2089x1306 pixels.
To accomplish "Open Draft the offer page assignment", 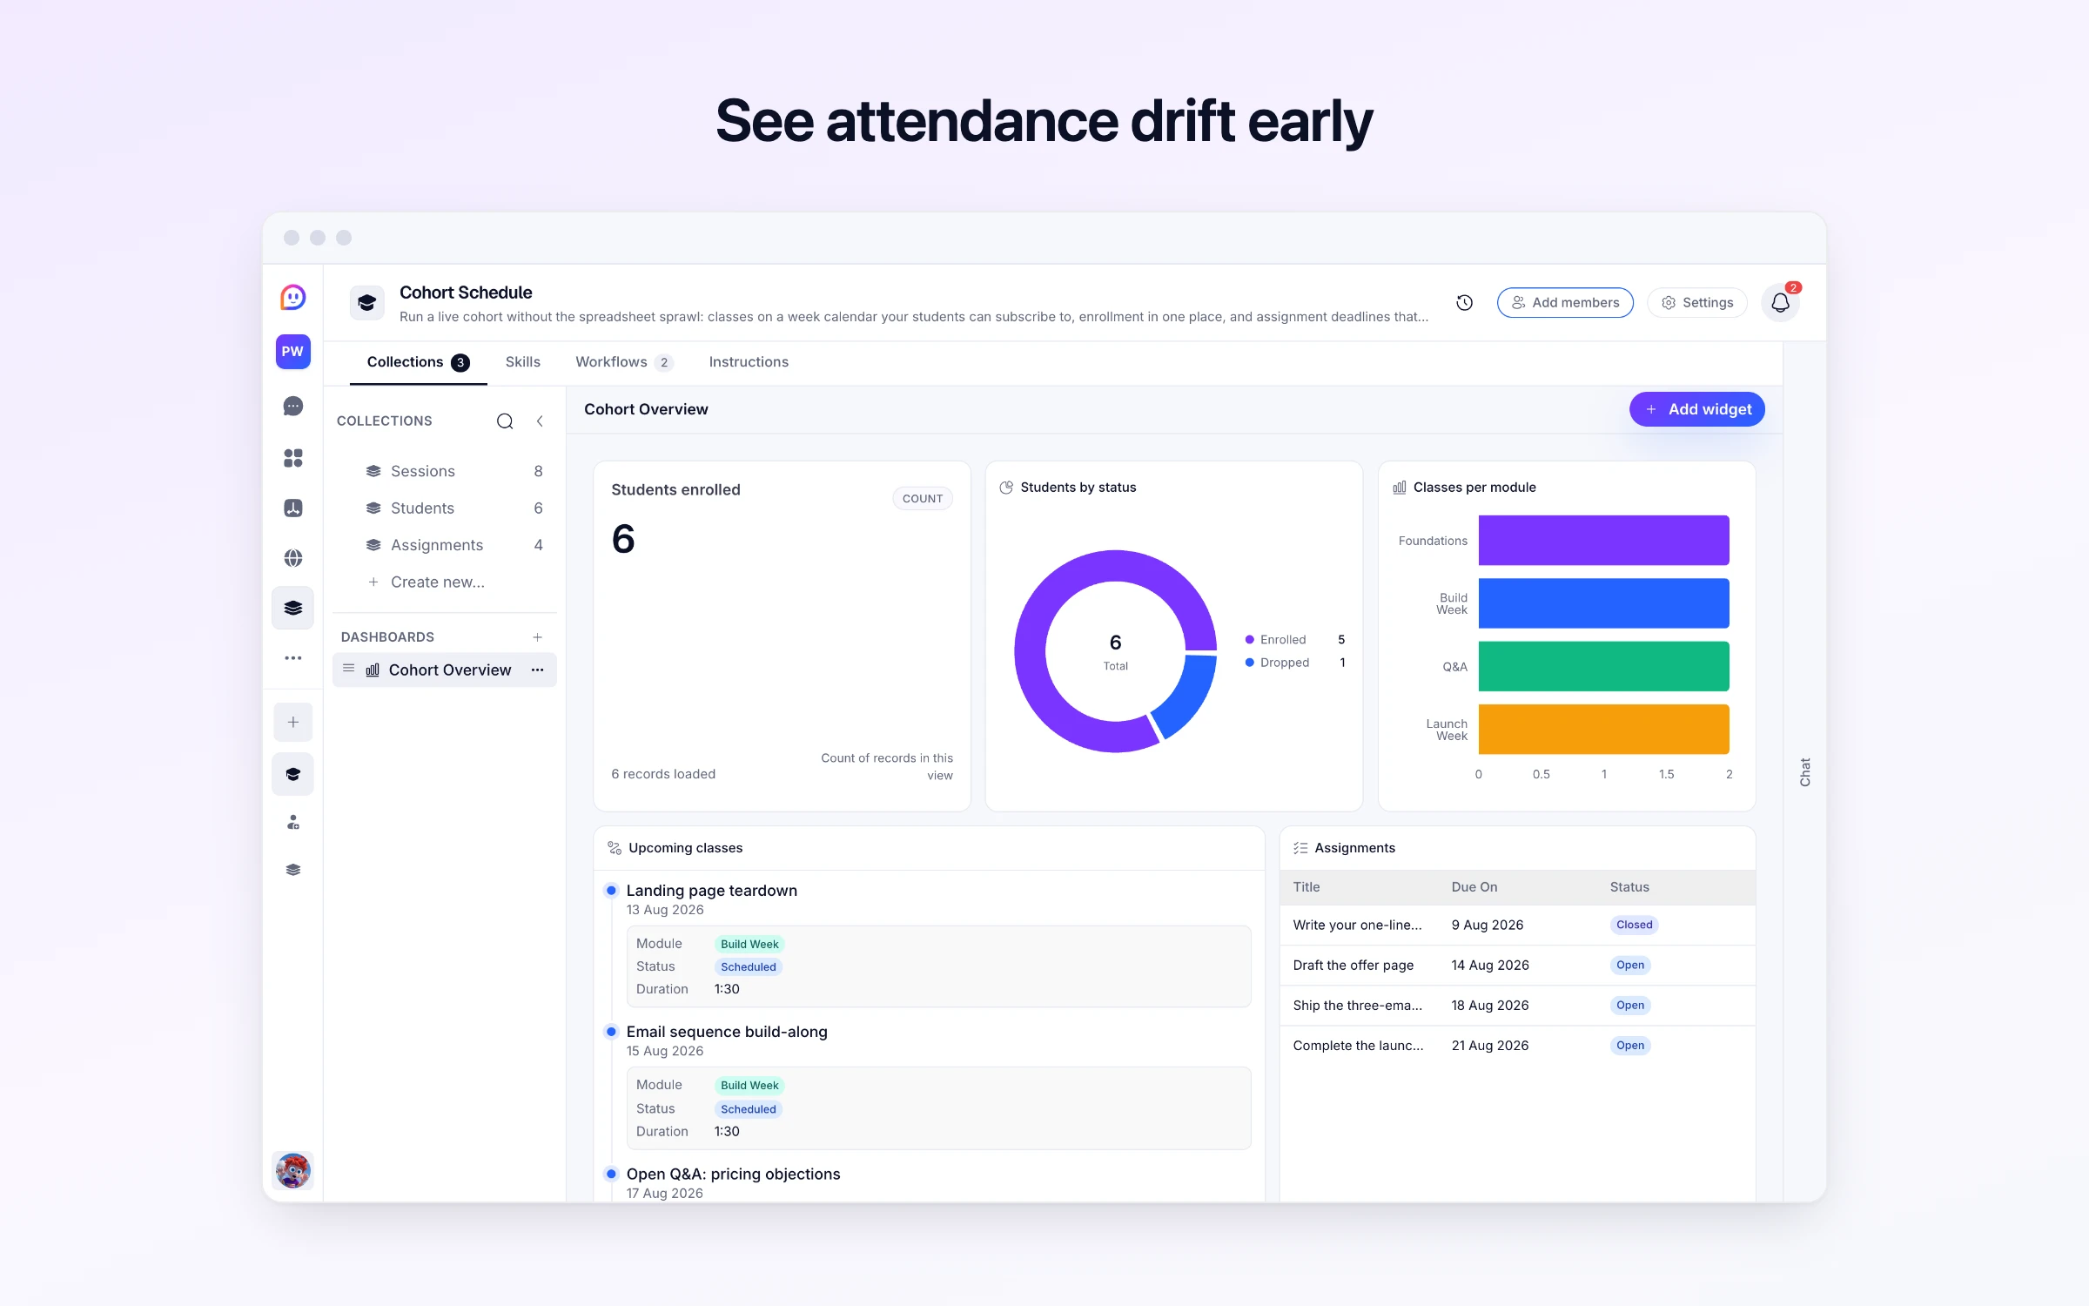I will pos(1517,965).
